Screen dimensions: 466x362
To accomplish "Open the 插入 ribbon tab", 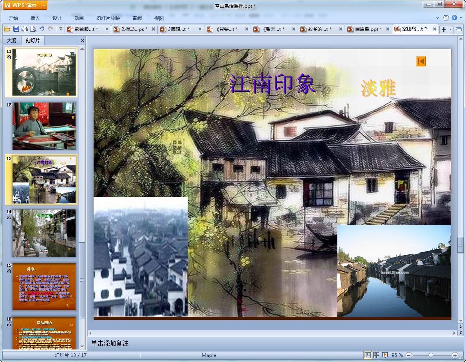I will point(35,18).
